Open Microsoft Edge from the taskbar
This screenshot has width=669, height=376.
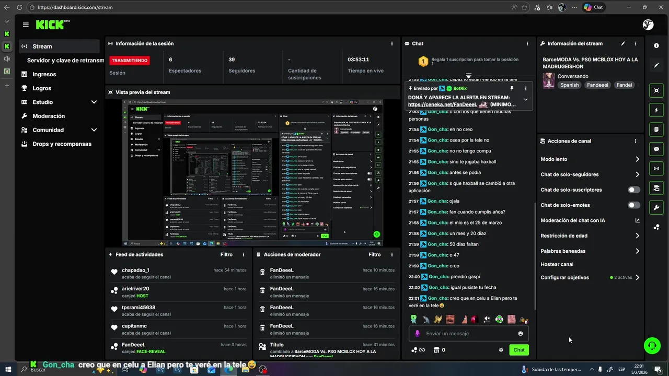(x=228, y=369)
